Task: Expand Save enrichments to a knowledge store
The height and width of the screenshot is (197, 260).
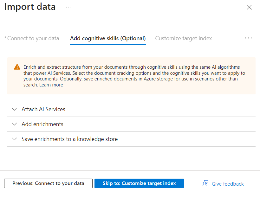Action: [69, 139]
